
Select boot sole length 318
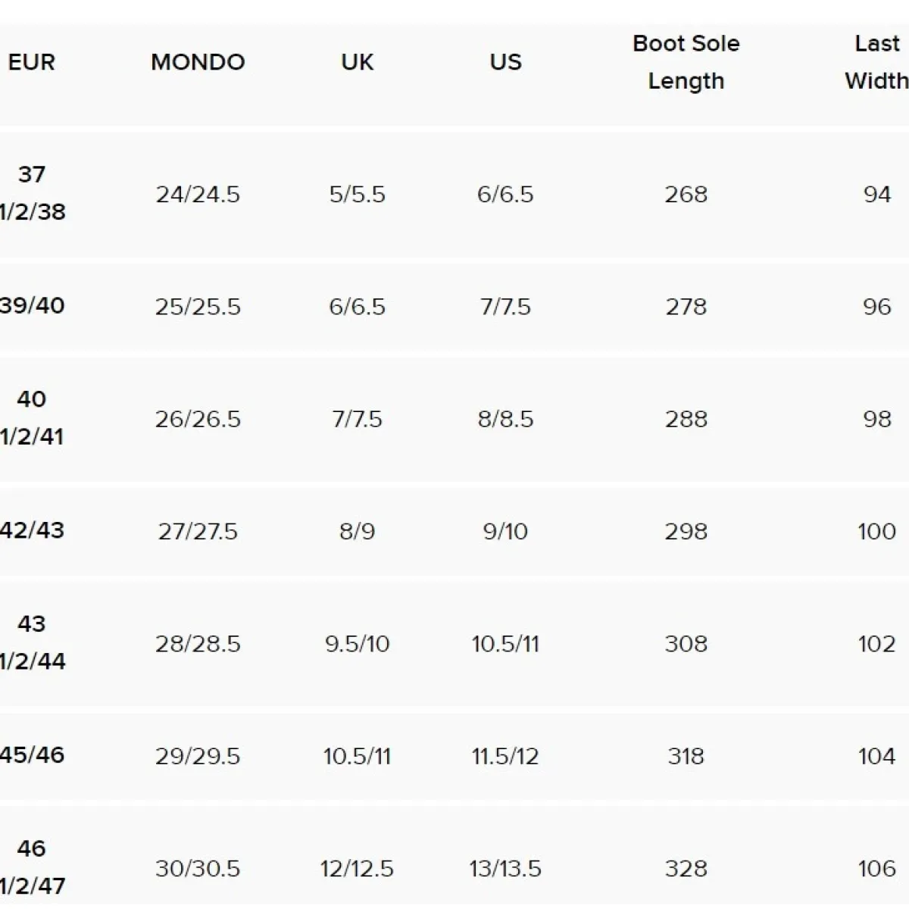pyautogui.click(x=686, y=756)
